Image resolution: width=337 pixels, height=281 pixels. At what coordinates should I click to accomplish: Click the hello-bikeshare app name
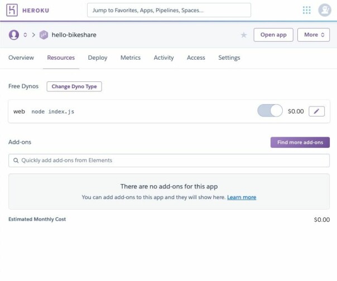tap(74, 35)
